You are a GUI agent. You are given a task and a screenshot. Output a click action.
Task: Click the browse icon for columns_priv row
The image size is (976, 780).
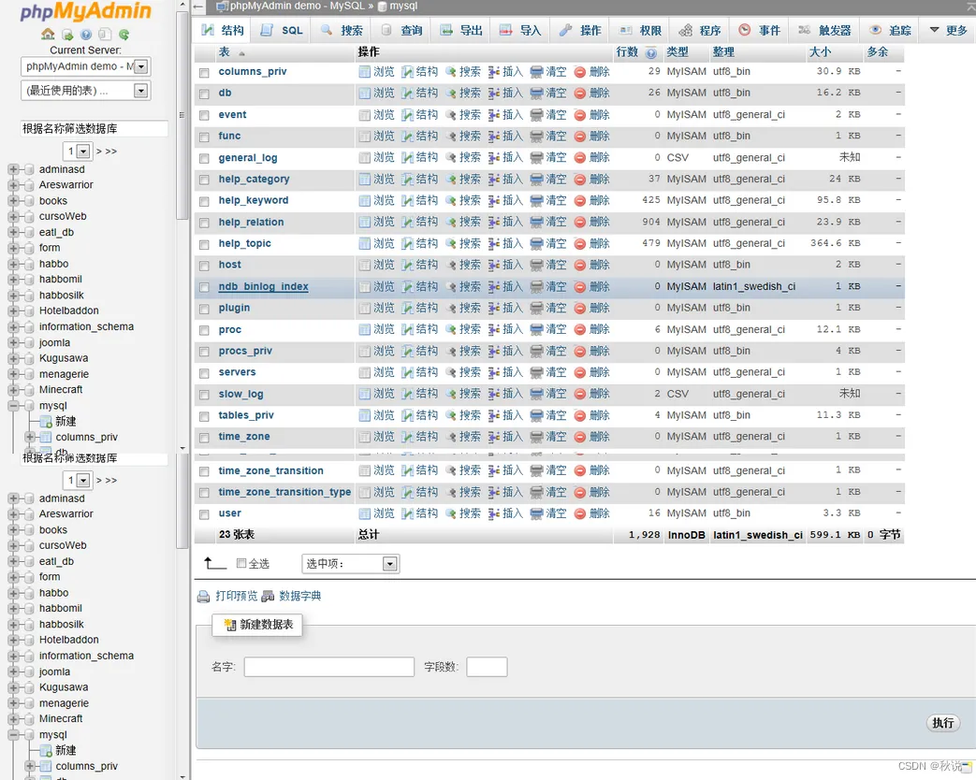(364, 72)
